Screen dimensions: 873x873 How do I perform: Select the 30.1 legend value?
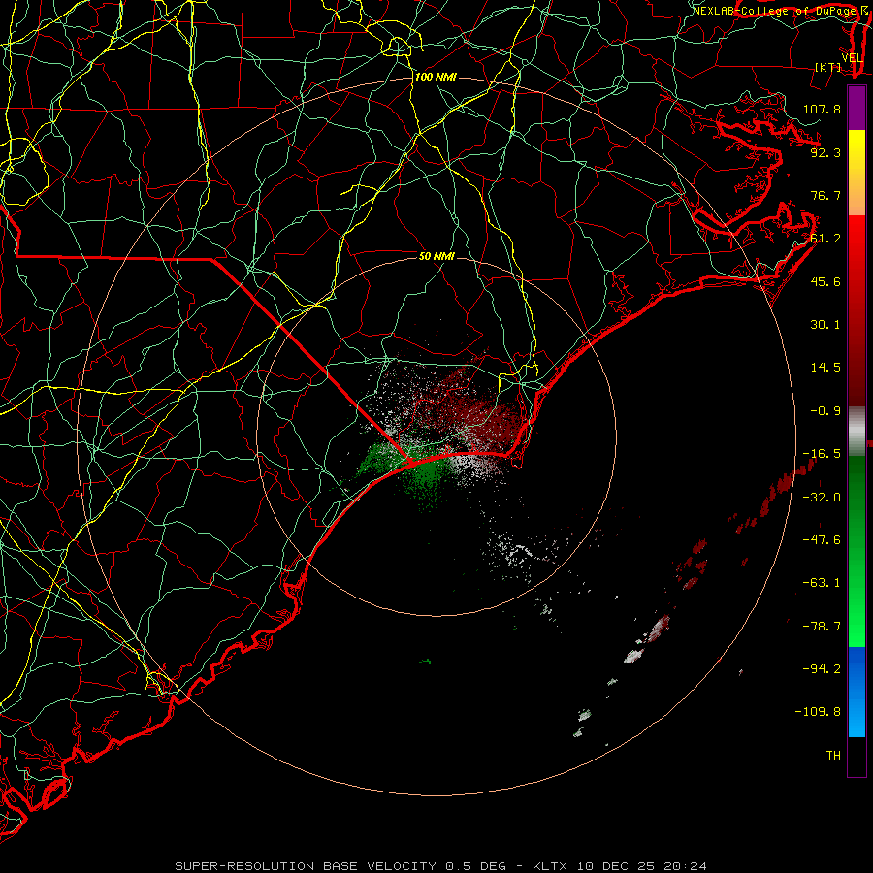825,325
